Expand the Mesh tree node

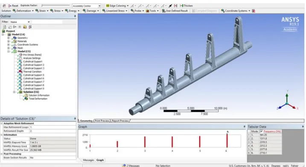[x=9, y=48]
